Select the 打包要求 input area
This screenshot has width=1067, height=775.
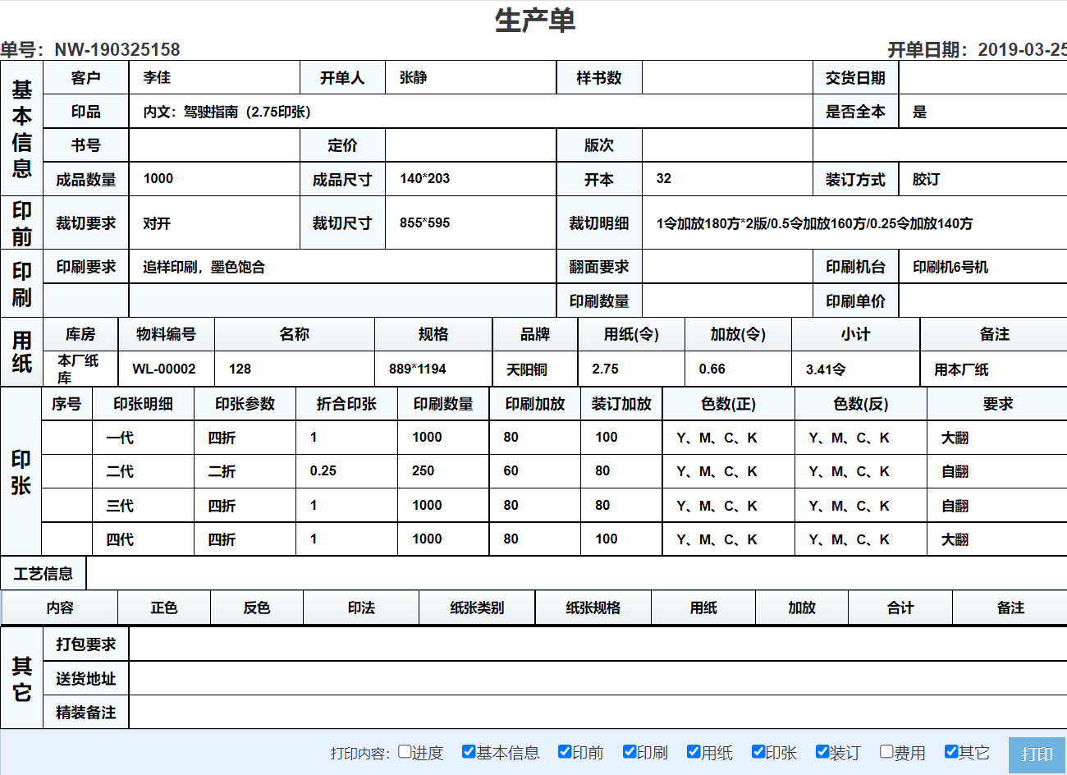(x=575, y=644)
